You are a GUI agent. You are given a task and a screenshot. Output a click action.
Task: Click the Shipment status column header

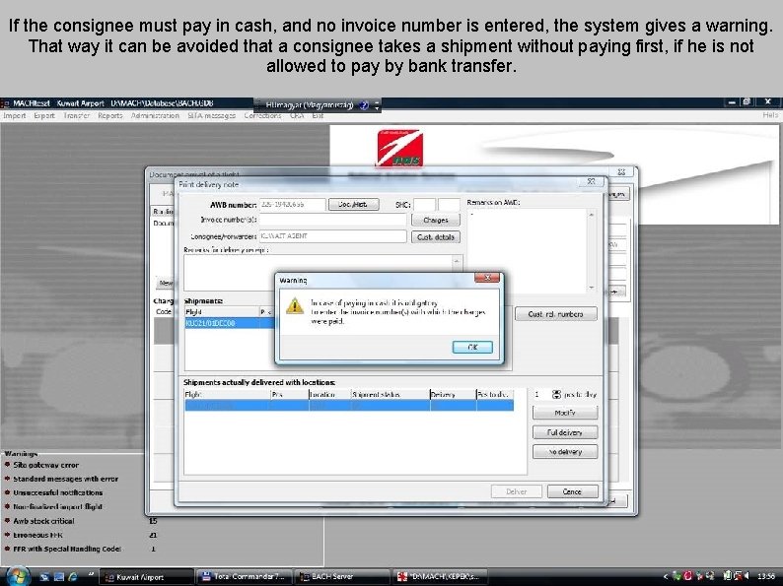pos(391,395)
